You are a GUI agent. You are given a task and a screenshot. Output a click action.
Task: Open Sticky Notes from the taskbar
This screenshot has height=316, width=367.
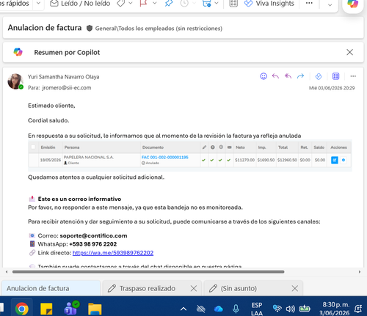(46, 309)
